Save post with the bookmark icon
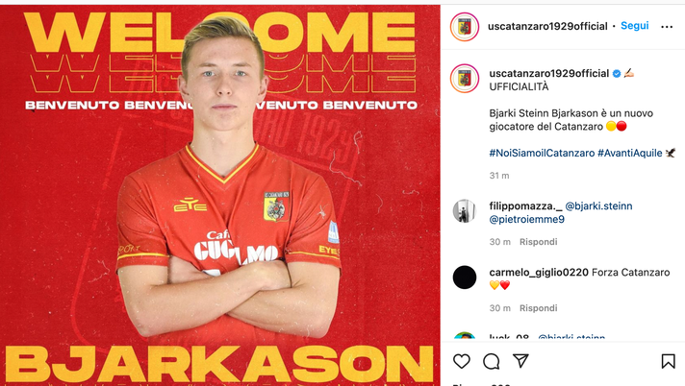This screenshot has height=386, width=685. pyautogui.click(x=668, y=361)
